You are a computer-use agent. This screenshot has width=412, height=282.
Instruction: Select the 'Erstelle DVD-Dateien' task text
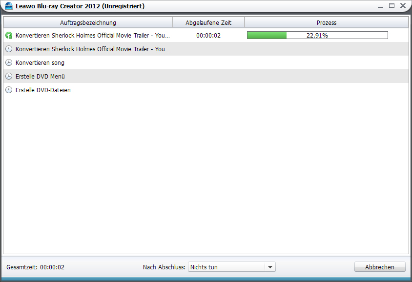(x=43, y=90)
